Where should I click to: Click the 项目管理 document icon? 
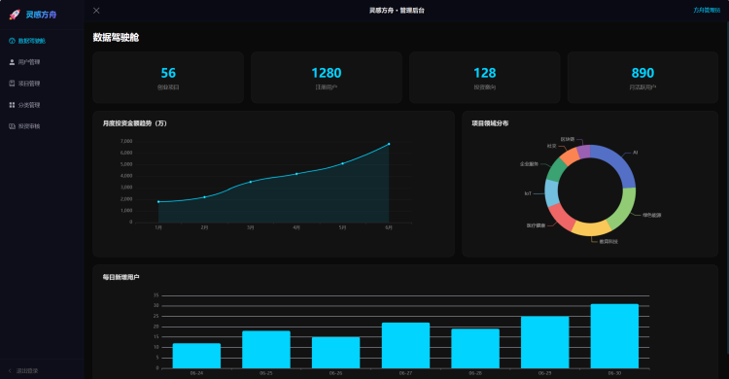click(x=12, y=84)
